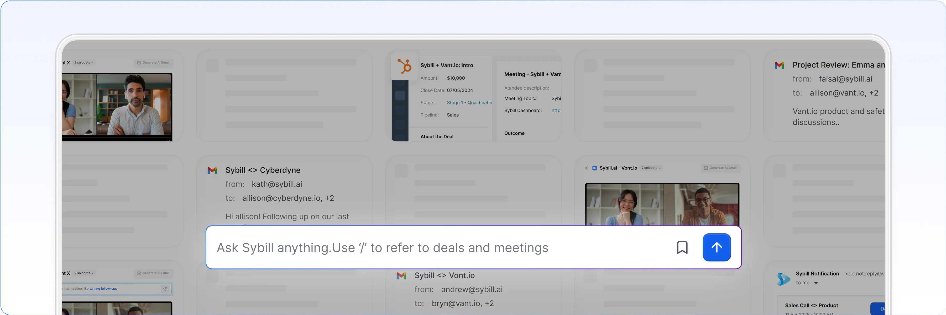Select the andrew@sybill.ai sender address

point(472,290)
